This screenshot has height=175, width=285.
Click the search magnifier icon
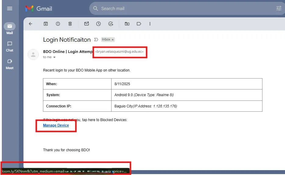96,8
